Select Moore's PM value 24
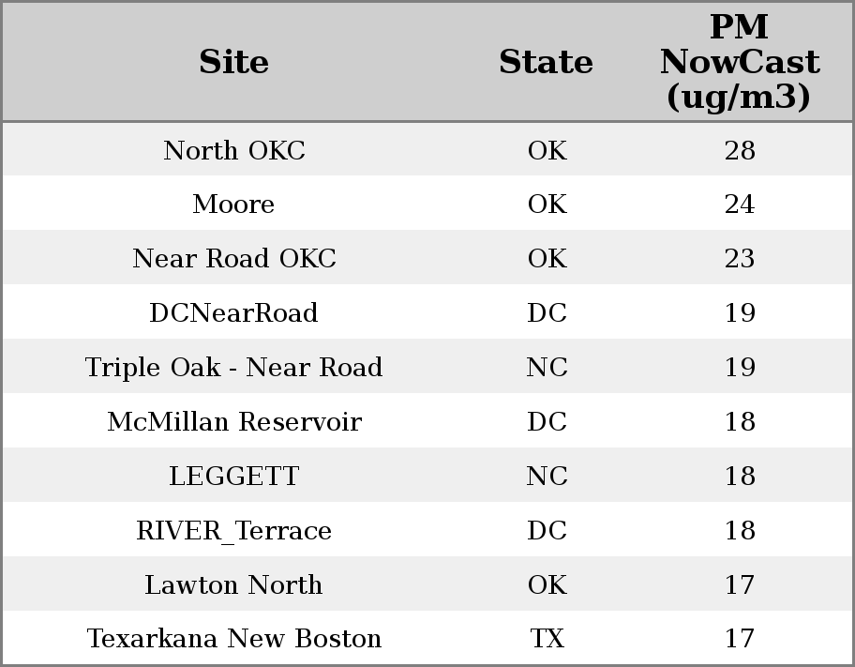 pos(739,205)
